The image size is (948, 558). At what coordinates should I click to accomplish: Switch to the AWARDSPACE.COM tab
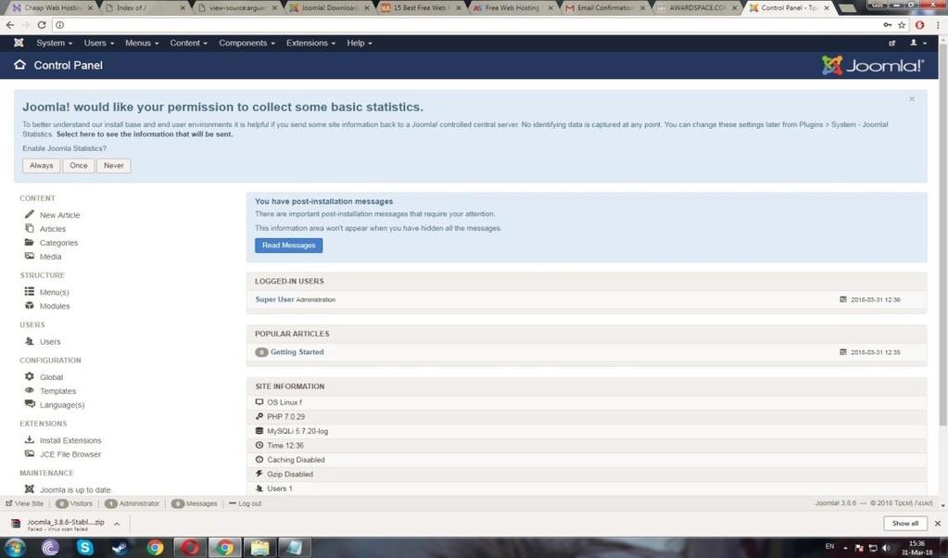tap(697, 7)
